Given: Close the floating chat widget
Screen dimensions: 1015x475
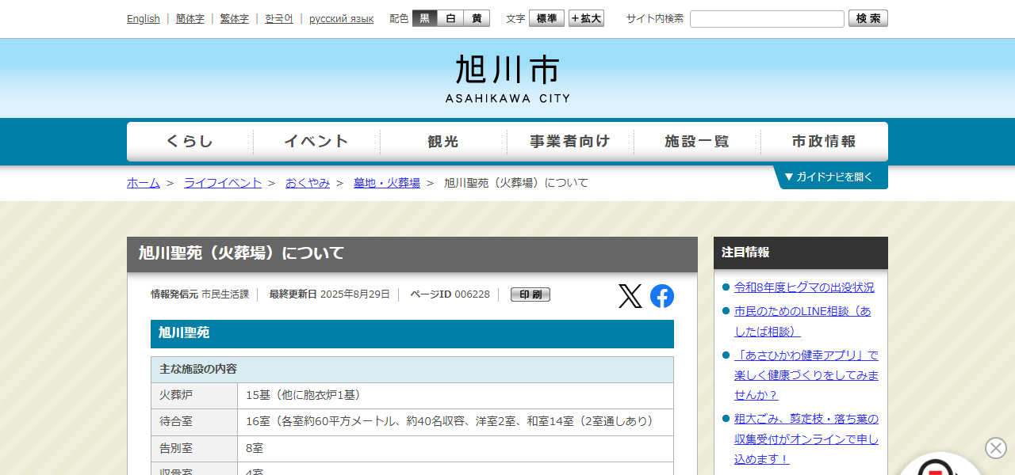Looking at the screenshot, I should pyautogui.click(x=996, y=448).
